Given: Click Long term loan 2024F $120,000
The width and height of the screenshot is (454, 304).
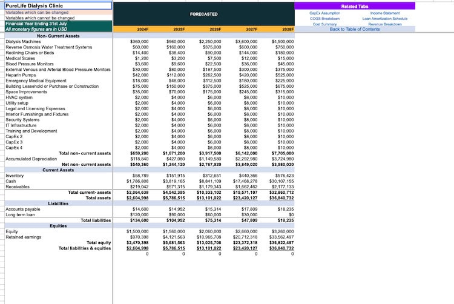Looking at the screenshot, I should click(139, 214).
